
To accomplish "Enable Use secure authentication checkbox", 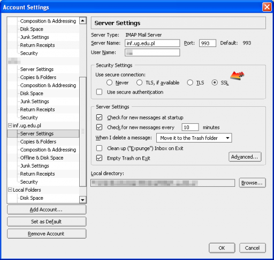I will click(99, 92).
